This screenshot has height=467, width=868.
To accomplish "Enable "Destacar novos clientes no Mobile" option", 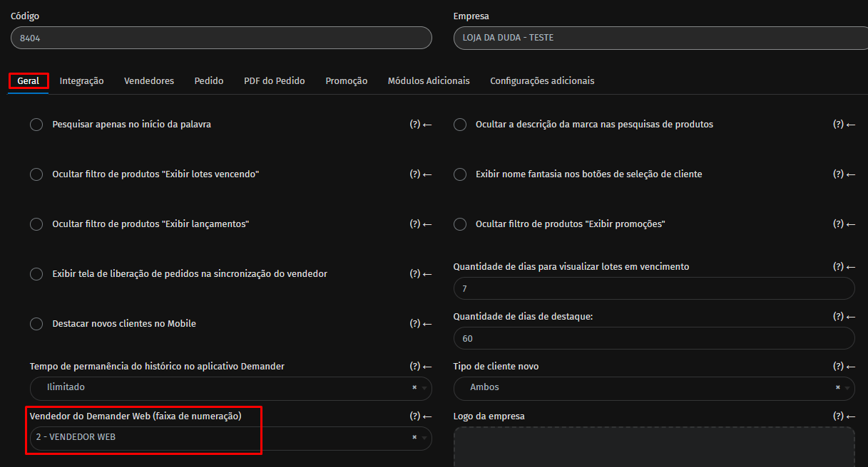I will click(x=36, y=324).
